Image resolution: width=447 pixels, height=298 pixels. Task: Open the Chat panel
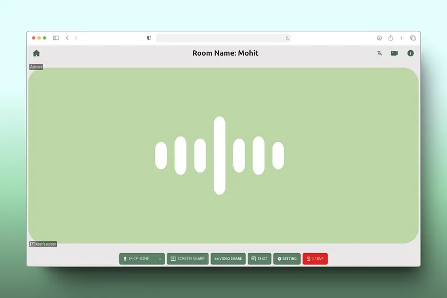pyautogui.click(x=259, y=259)
